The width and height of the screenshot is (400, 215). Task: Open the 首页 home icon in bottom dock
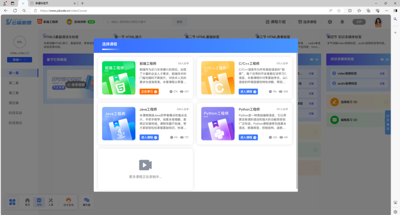[x=27, y=202]
